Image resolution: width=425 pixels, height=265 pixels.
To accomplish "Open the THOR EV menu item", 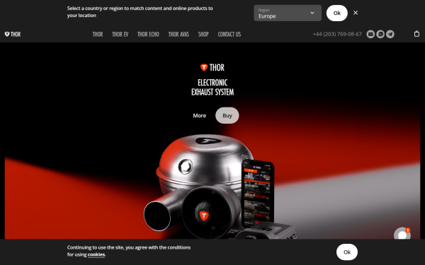I will [x=120, y=35].
